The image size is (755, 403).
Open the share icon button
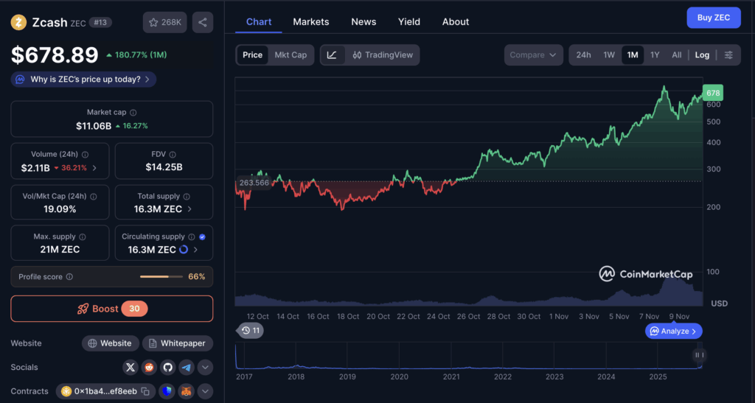[x=203, y=22]
